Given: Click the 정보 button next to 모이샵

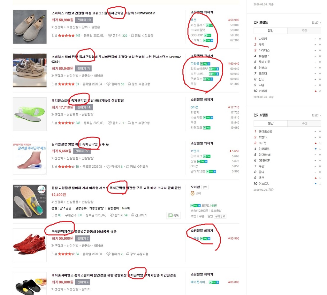Looking at the screenshot, I should pyautogui.click(x=205, y=187).
